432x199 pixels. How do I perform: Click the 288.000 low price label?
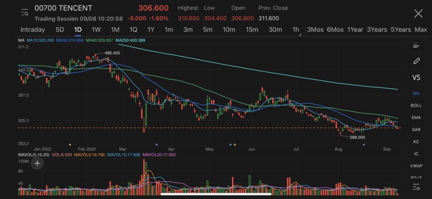click(x=357, y=138)
